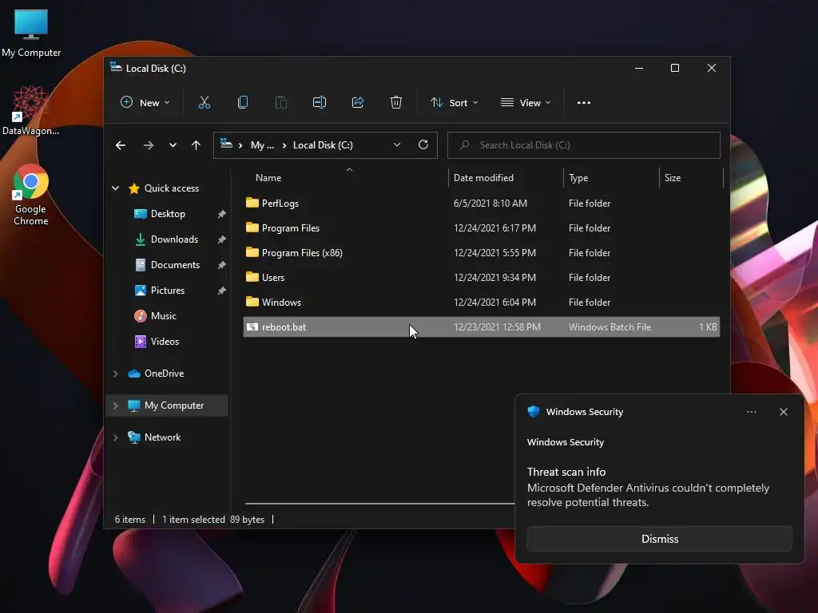Click the PerfLogs folder icon
Viewport: 818px width, 613px height.
click(252, 203)
